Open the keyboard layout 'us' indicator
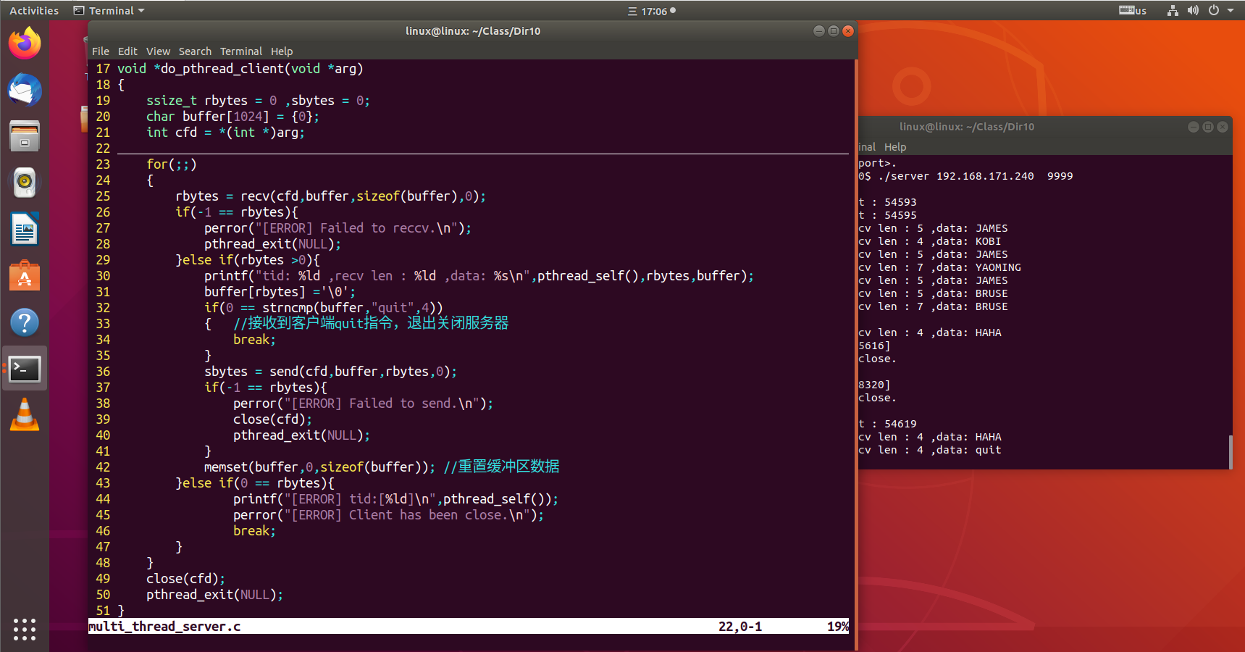The width and height of the screenshot is (1245, 652). tap(1133, 10)
